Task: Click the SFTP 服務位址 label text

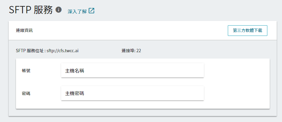Action: 30,51
